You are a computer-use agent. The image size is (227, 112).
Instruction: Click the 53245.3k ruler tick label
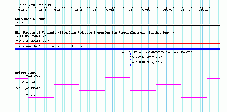184,10
